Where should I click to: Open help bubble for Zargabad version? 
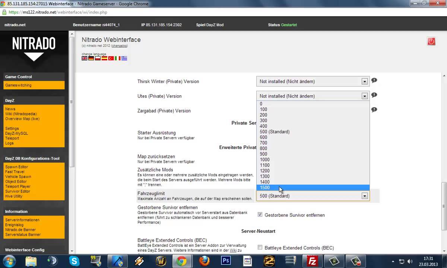pos(374,110)
